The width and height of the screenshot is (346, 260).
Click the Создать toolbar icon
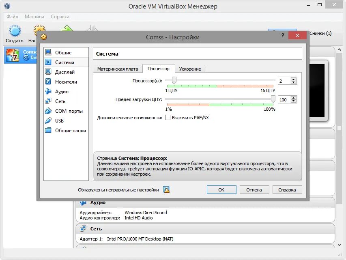click(x=15, y=31)
